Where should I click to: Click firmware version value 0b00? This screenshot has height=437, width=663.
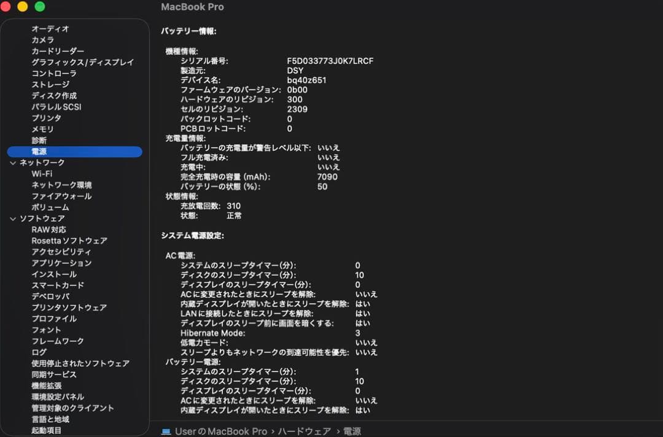[297, 90]
